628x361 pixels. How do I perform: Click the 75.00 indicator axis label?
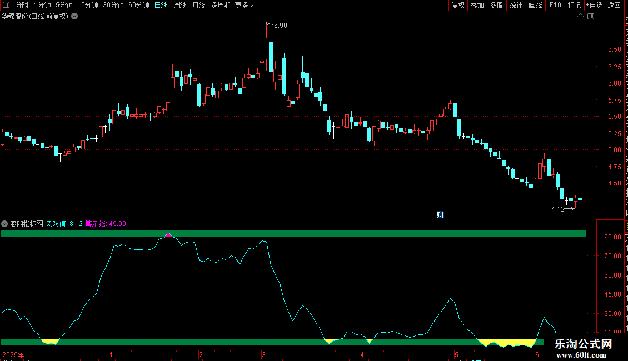point(613,255)
